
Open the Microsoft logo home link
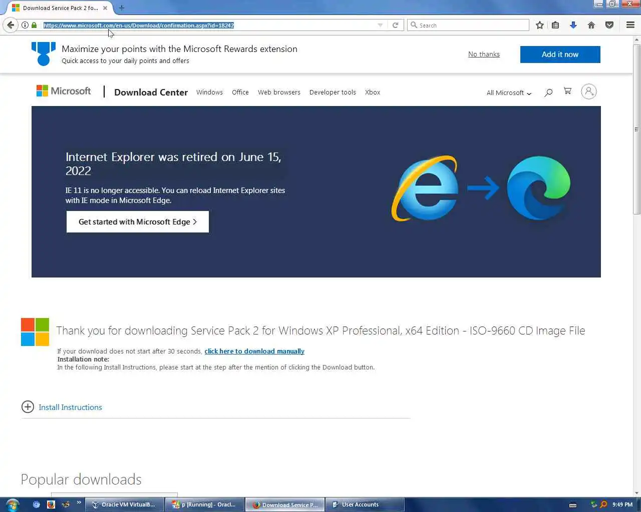click(x=64, y=91)
